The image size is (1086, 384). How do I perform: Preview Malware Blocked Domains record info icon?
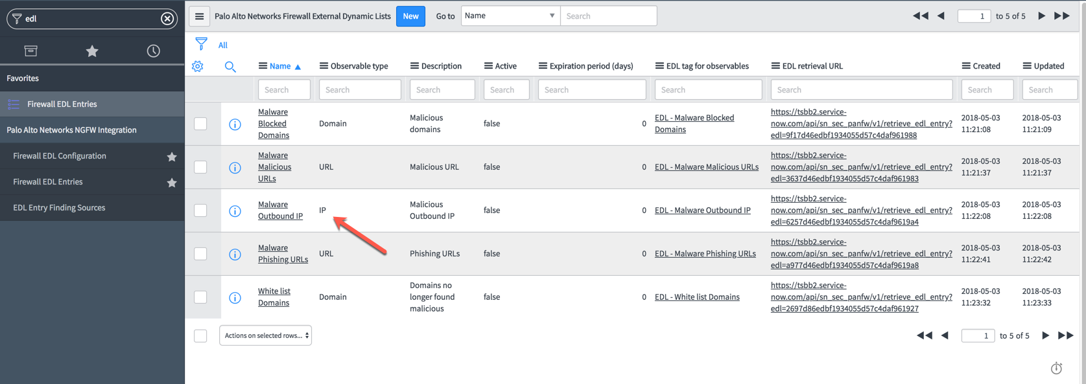pos(235,124)
